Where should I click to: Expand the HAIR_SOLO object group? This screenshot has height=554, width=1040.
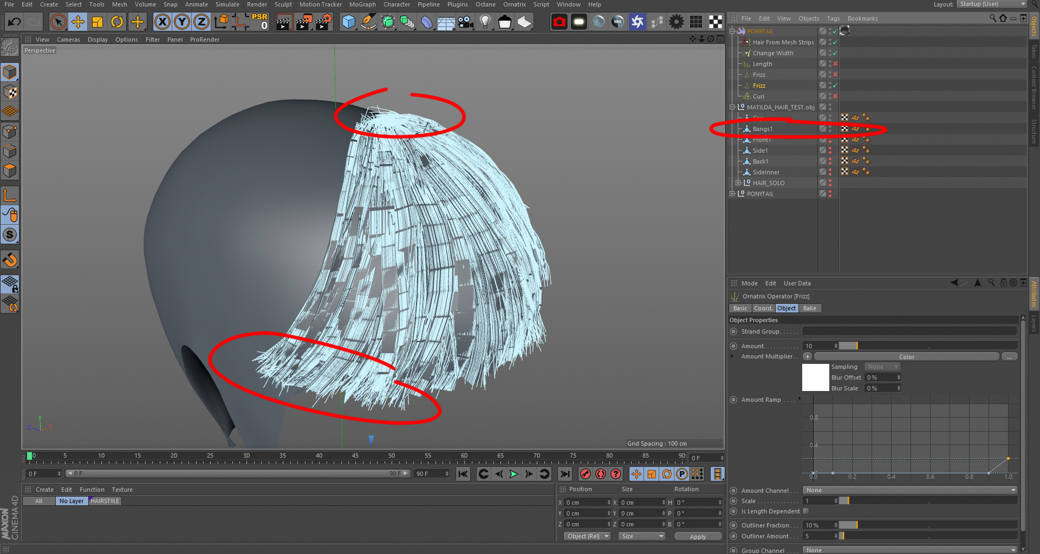[738, 183]
